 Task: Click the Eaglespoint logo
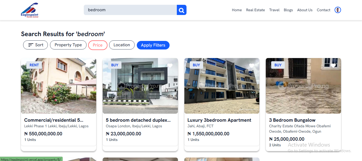pos(30,10)
